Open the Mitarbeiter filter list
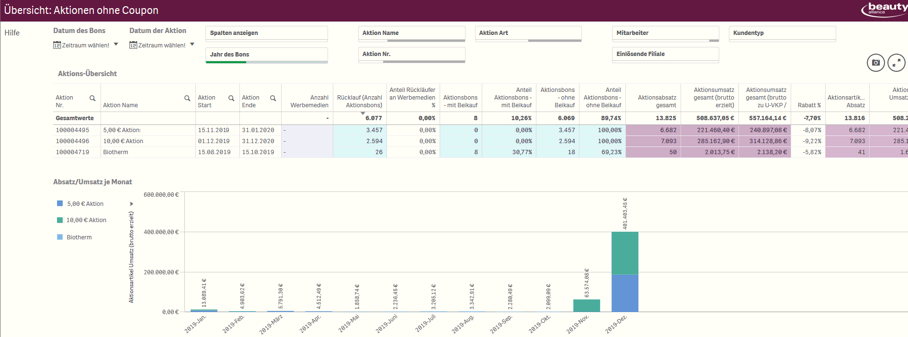The height and width of the screenshot is (337, 908). (x=665, y=33)
